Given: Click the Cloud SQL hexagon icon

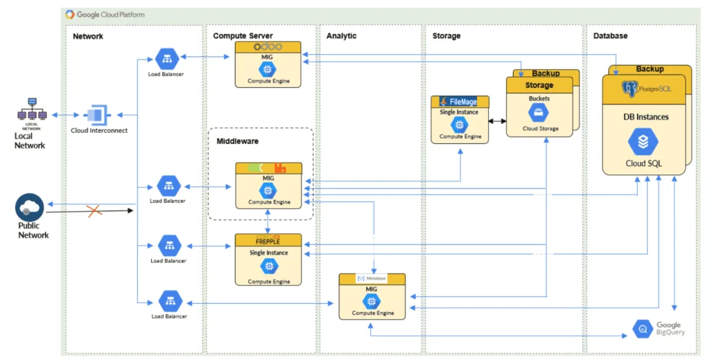Looking at the screenshot, I should click(643, 142).
